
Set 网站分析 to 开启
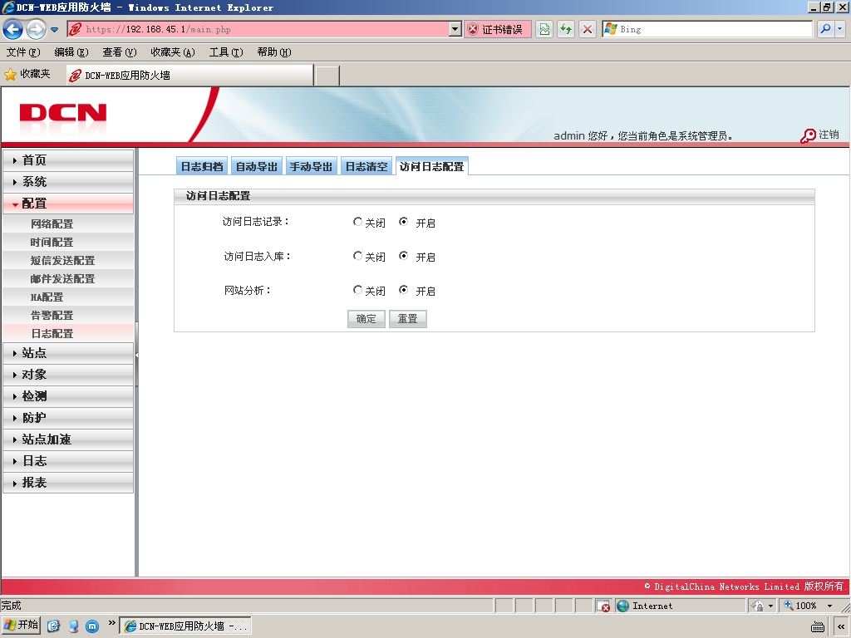(403, 290)
